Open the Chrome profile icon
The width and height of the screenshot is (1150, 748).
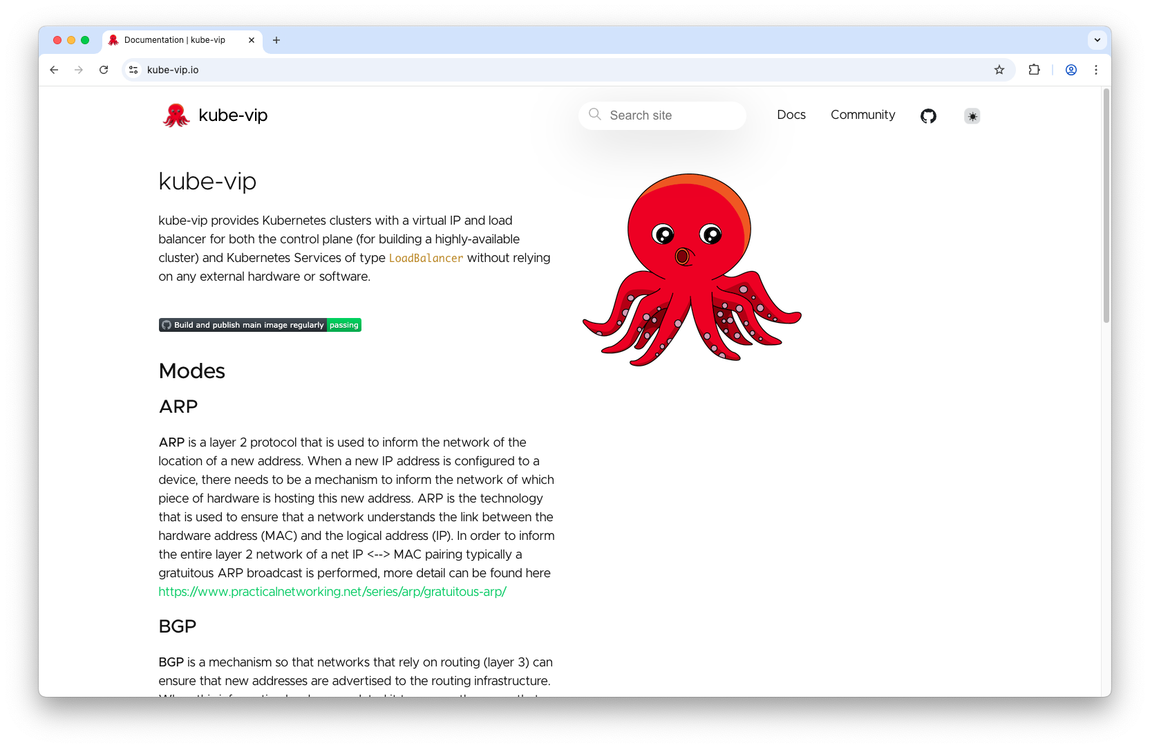click(1071, 70)
